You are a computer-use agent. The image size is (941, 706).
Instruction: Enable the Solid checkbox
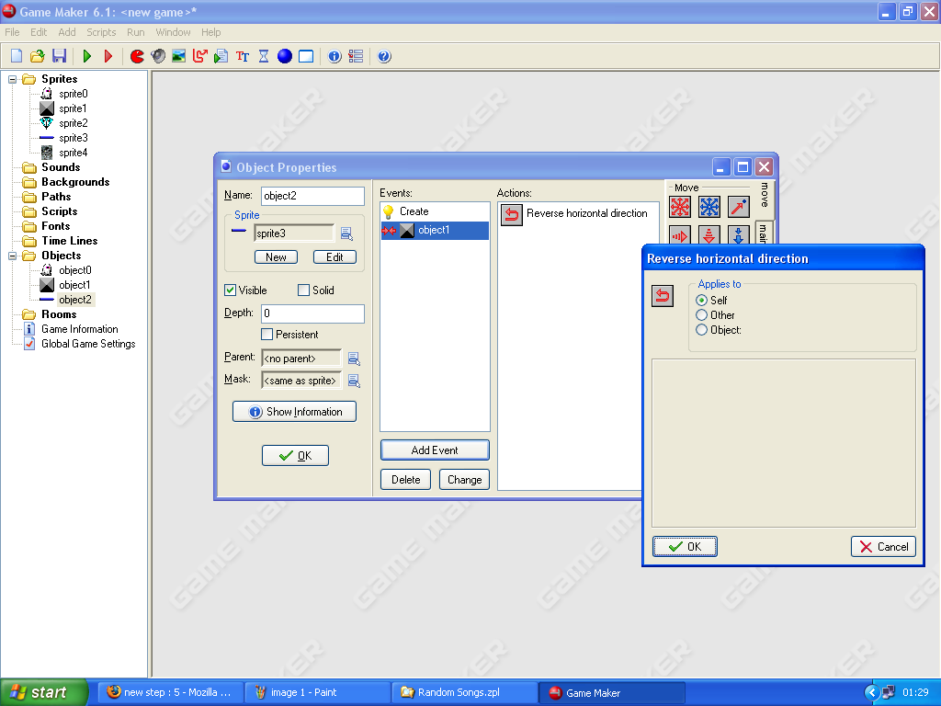(304, 290)
